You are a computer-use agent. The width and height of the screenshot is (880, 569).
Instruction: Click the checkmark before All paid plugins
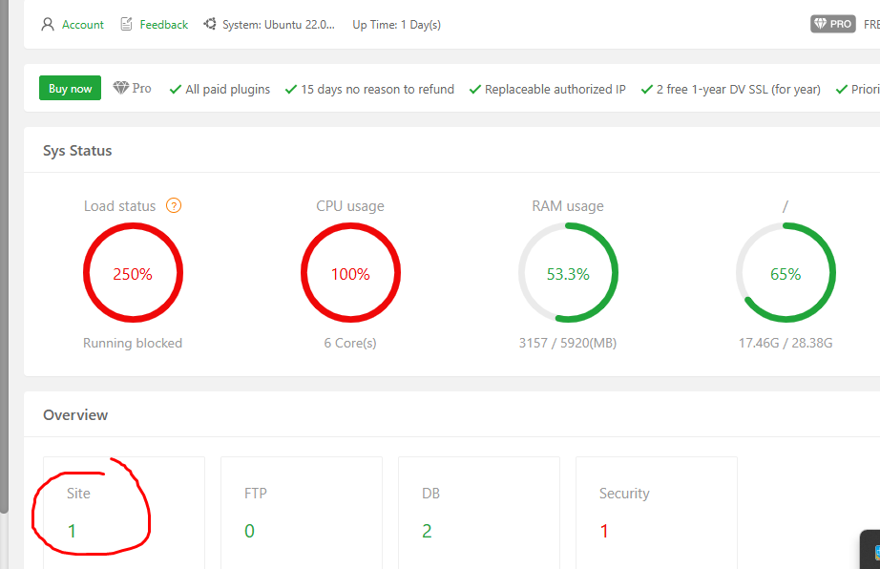click(x=175, y=89)
